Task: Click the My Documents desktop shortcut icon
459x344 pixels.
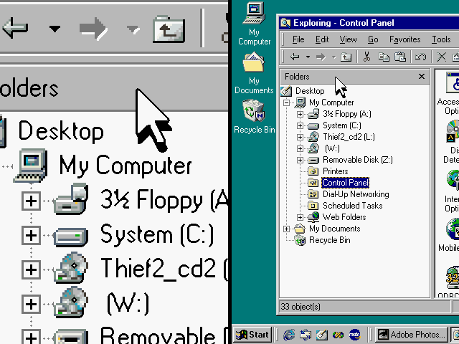Action: (x=253, y=62)
